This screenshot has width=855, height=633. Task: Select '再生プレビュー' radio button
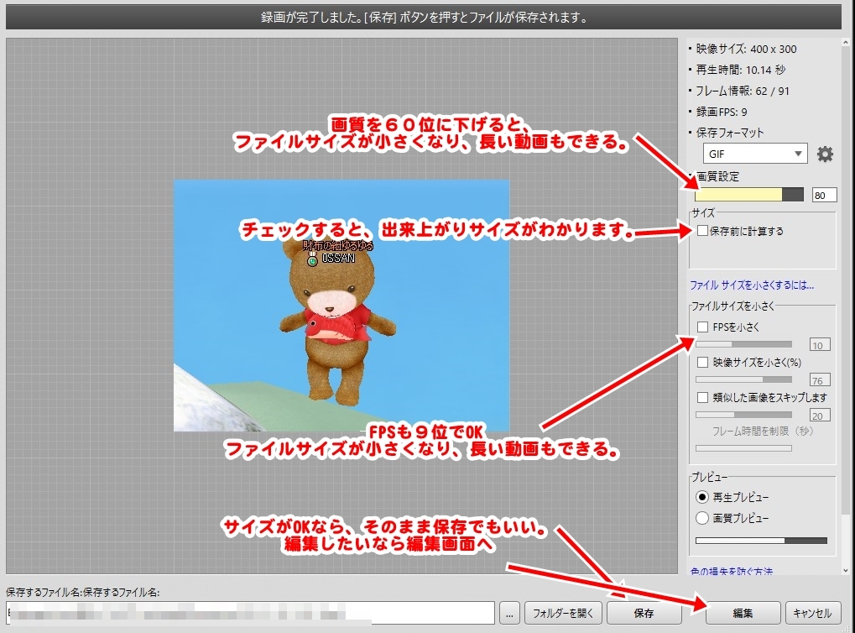point(702,497)
